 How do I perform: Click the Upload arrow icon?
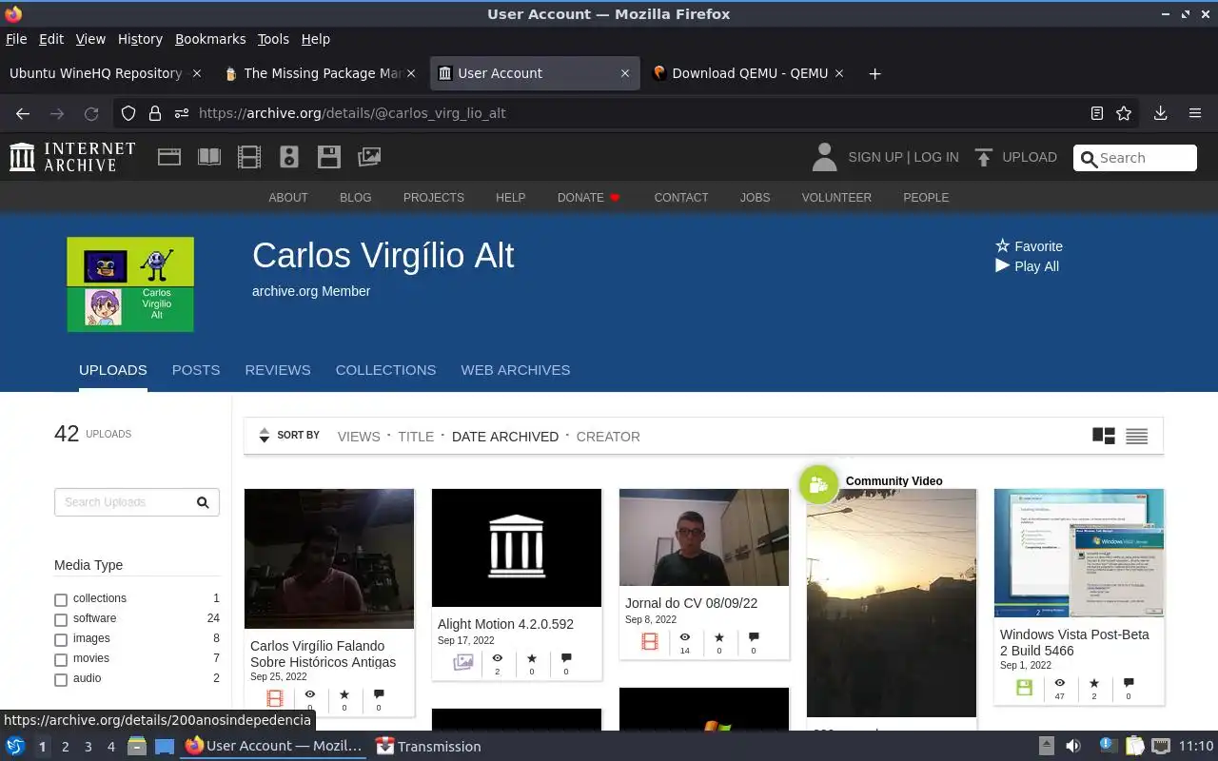coord(984,157)
